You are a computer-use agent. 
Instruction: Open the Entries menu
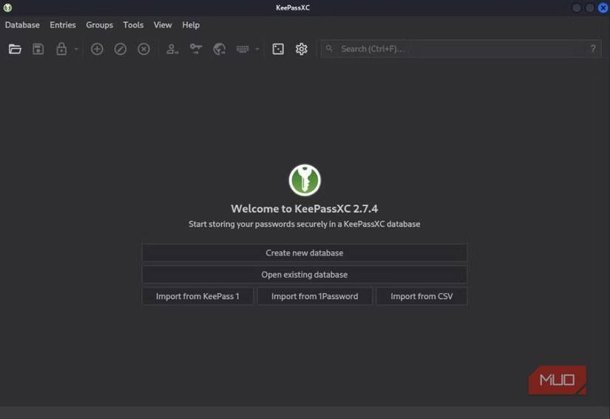(x=63, y=25)
